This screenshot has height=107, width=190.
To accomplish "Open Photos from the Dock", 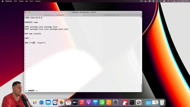I will click(x=61, y=102).
